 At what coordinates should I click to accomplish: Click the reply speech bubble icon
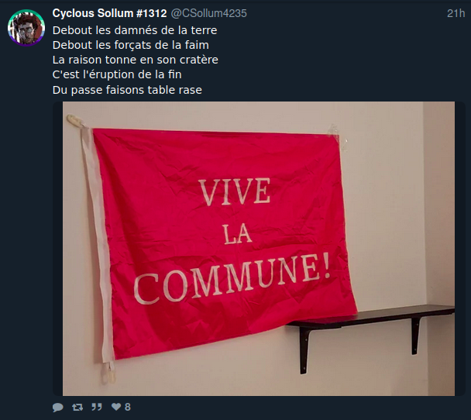coord(58,407)
